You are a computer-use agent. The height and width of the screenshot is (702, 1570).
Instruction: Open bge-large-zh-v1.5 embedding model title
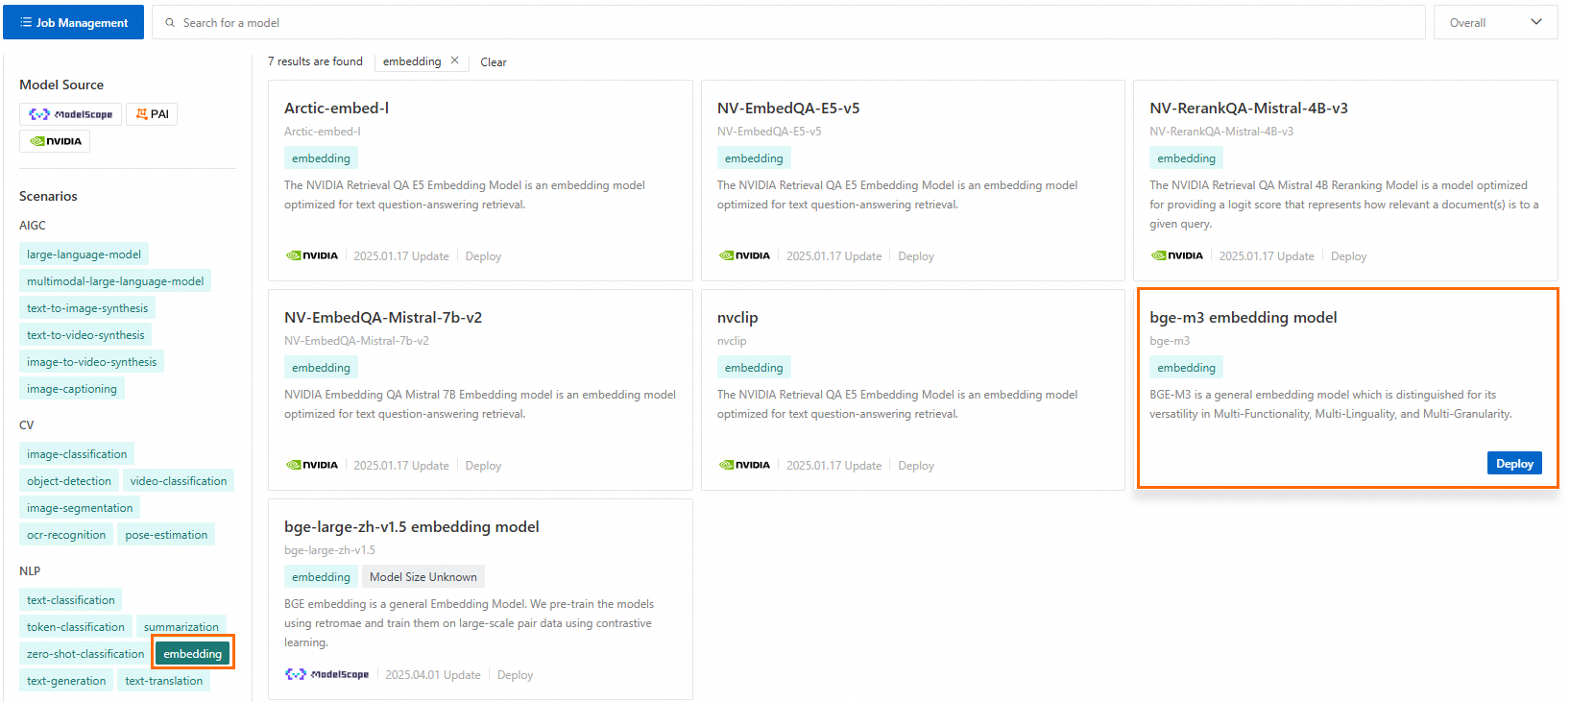(x=412, y=526)
